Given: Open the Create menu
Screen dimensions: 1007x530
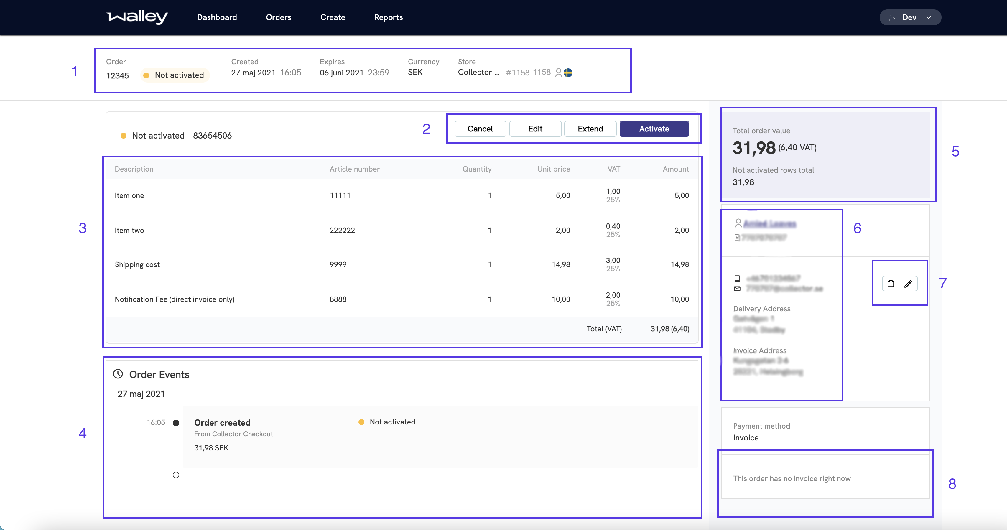Looking at the screenshot, I should [x=333, y=17].
